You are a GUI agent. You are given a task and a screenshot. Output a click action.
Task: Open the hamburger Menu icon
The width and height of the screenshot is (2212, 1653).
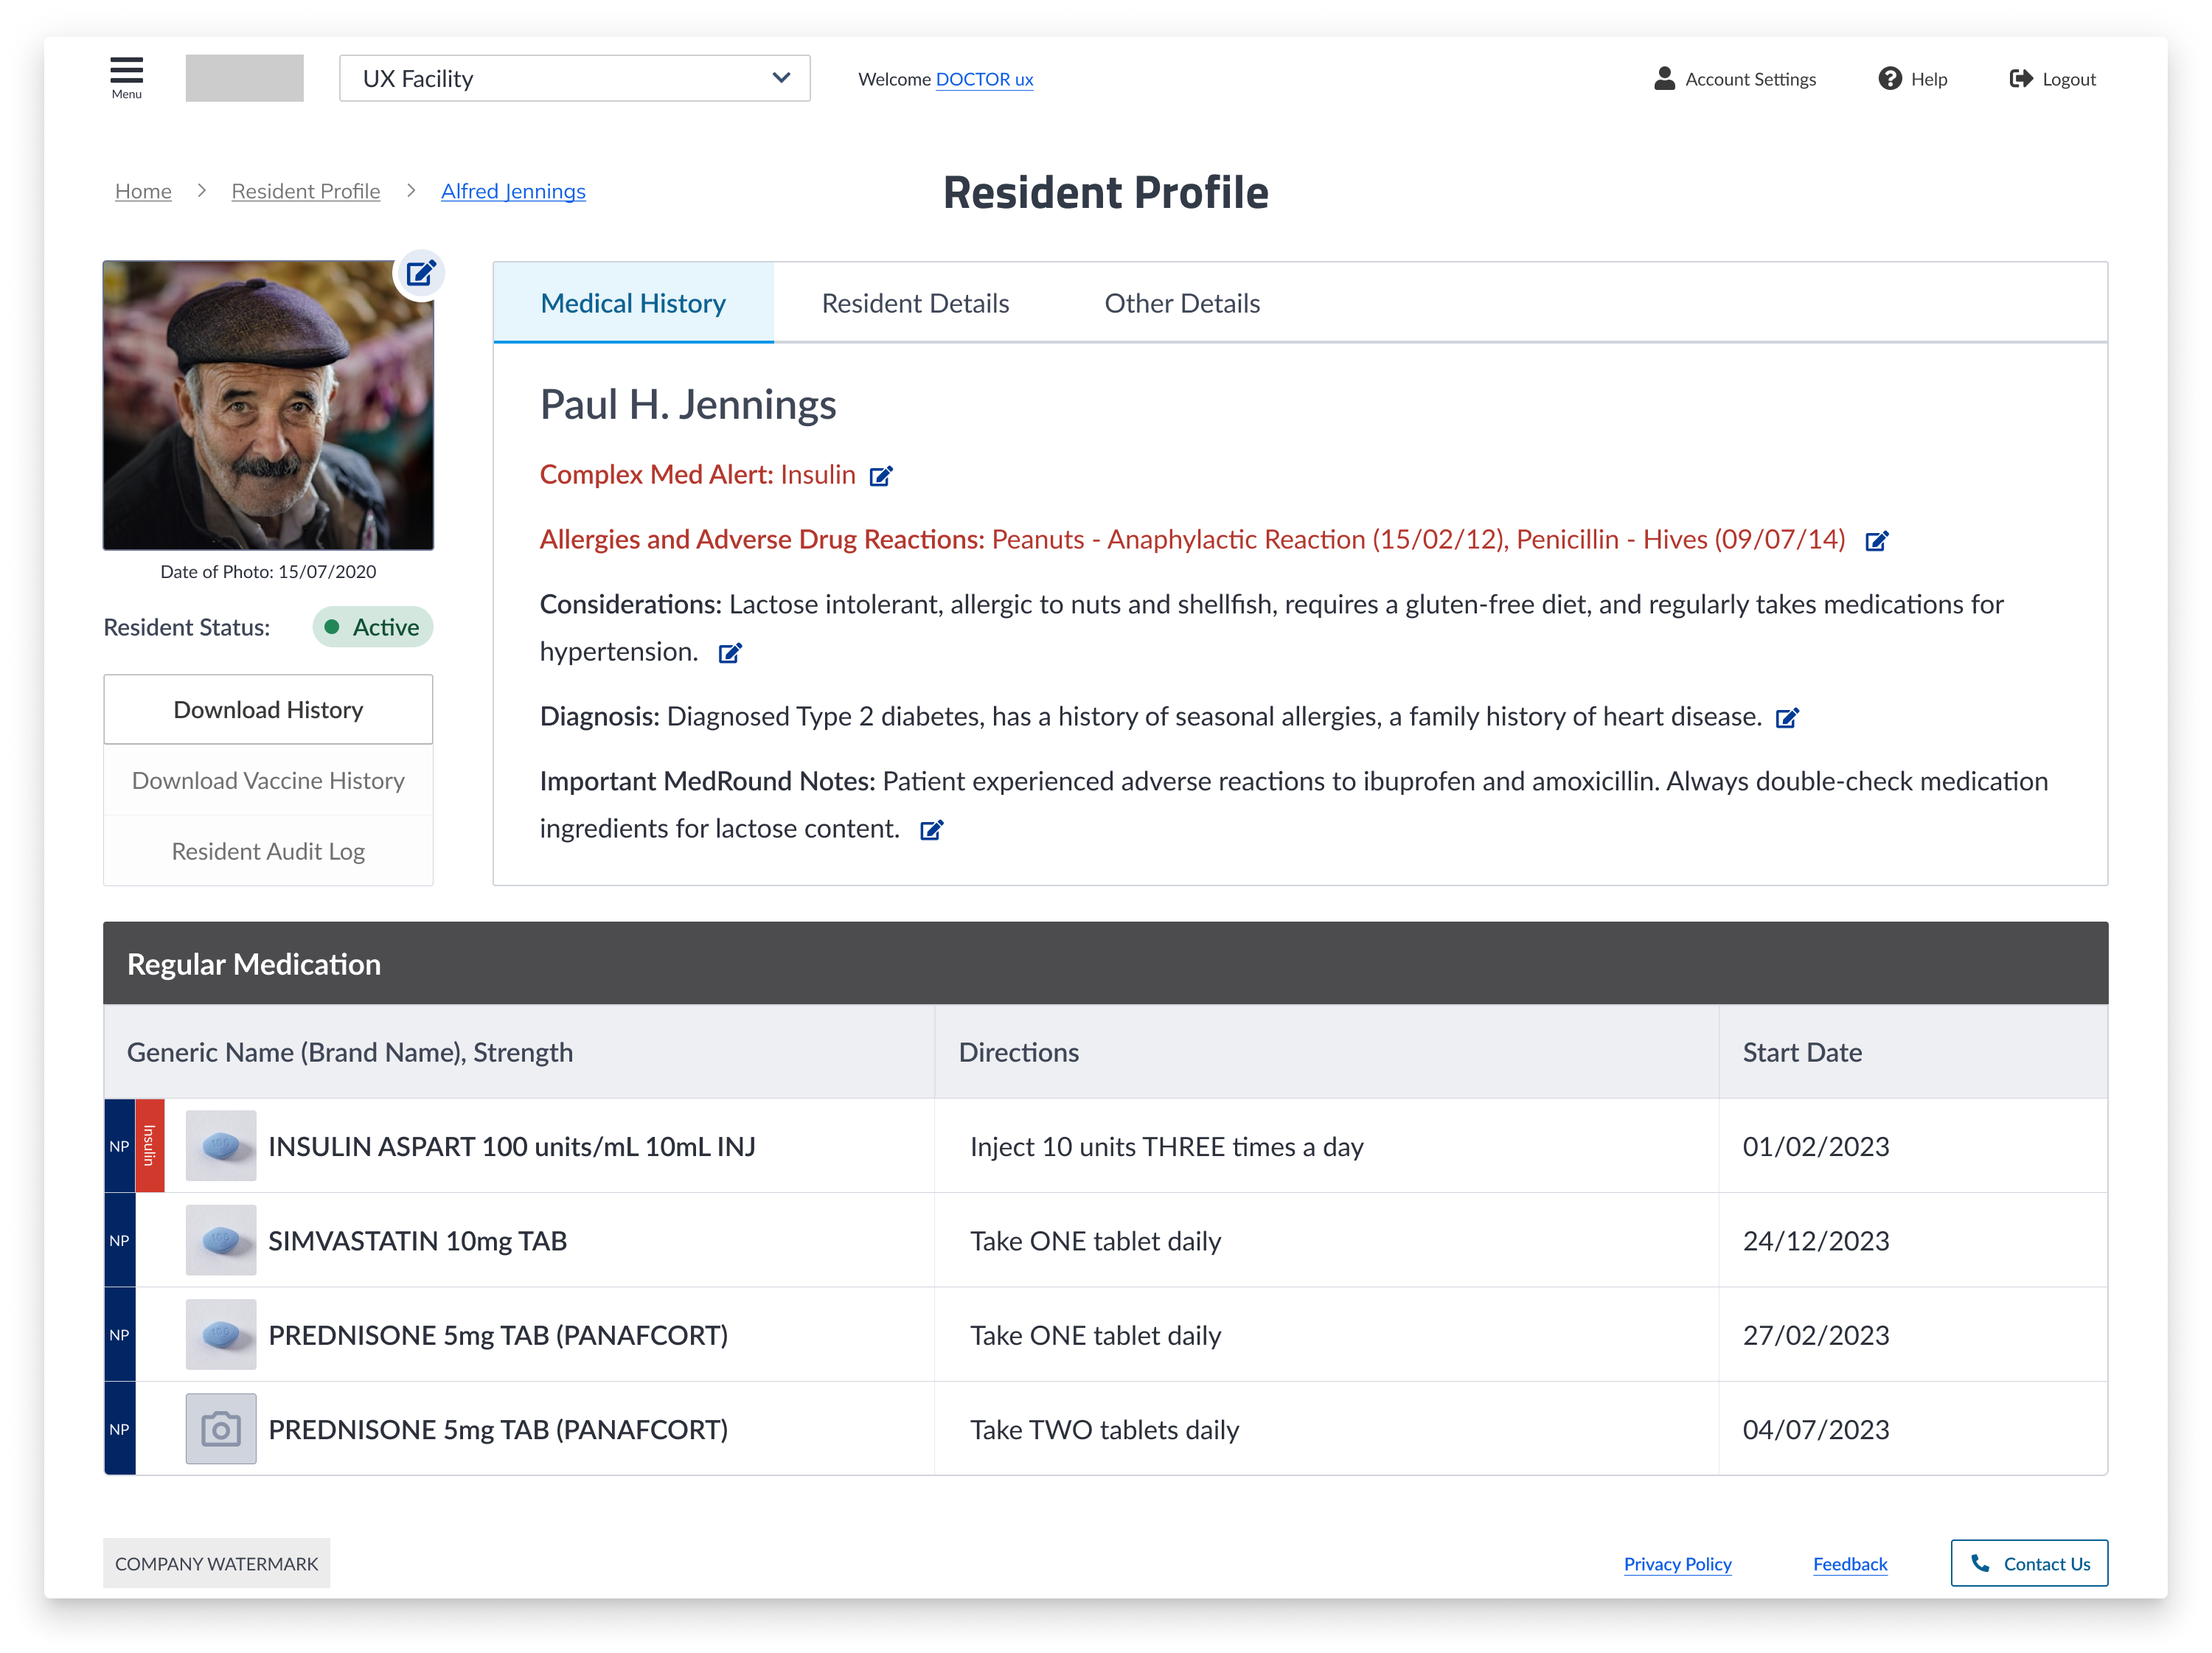126,77
